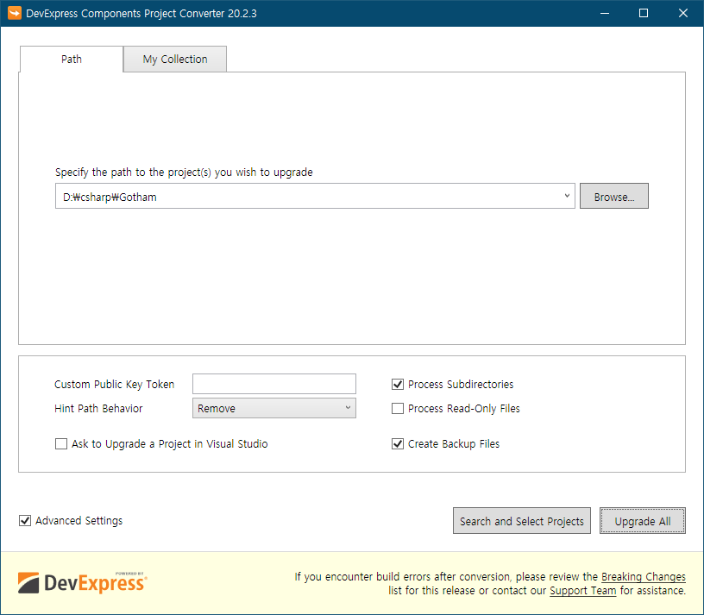
Task: Click the D:\csharp\Gotham path text
Action: (x=110, y=197)
